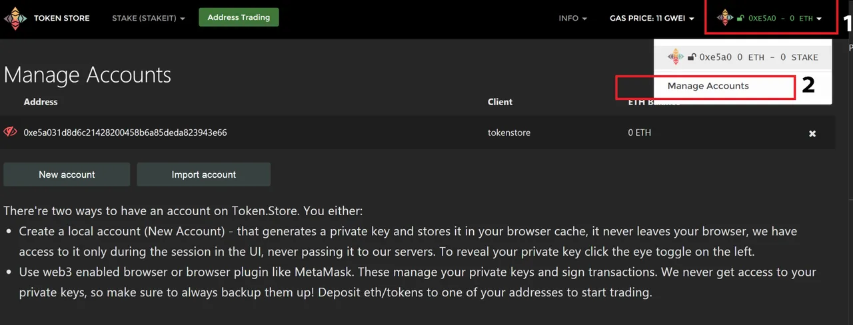The width and height of the screenshot is (853, 325).
Task: Click the unlock icon in account dropdown entry
Action: [692, 57]
